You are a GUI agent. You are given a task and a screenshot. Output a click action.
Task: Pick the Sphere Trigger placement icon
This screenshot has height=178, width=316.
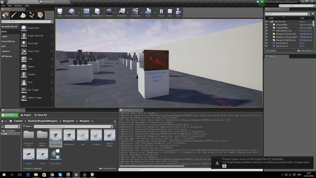point(24,98)
